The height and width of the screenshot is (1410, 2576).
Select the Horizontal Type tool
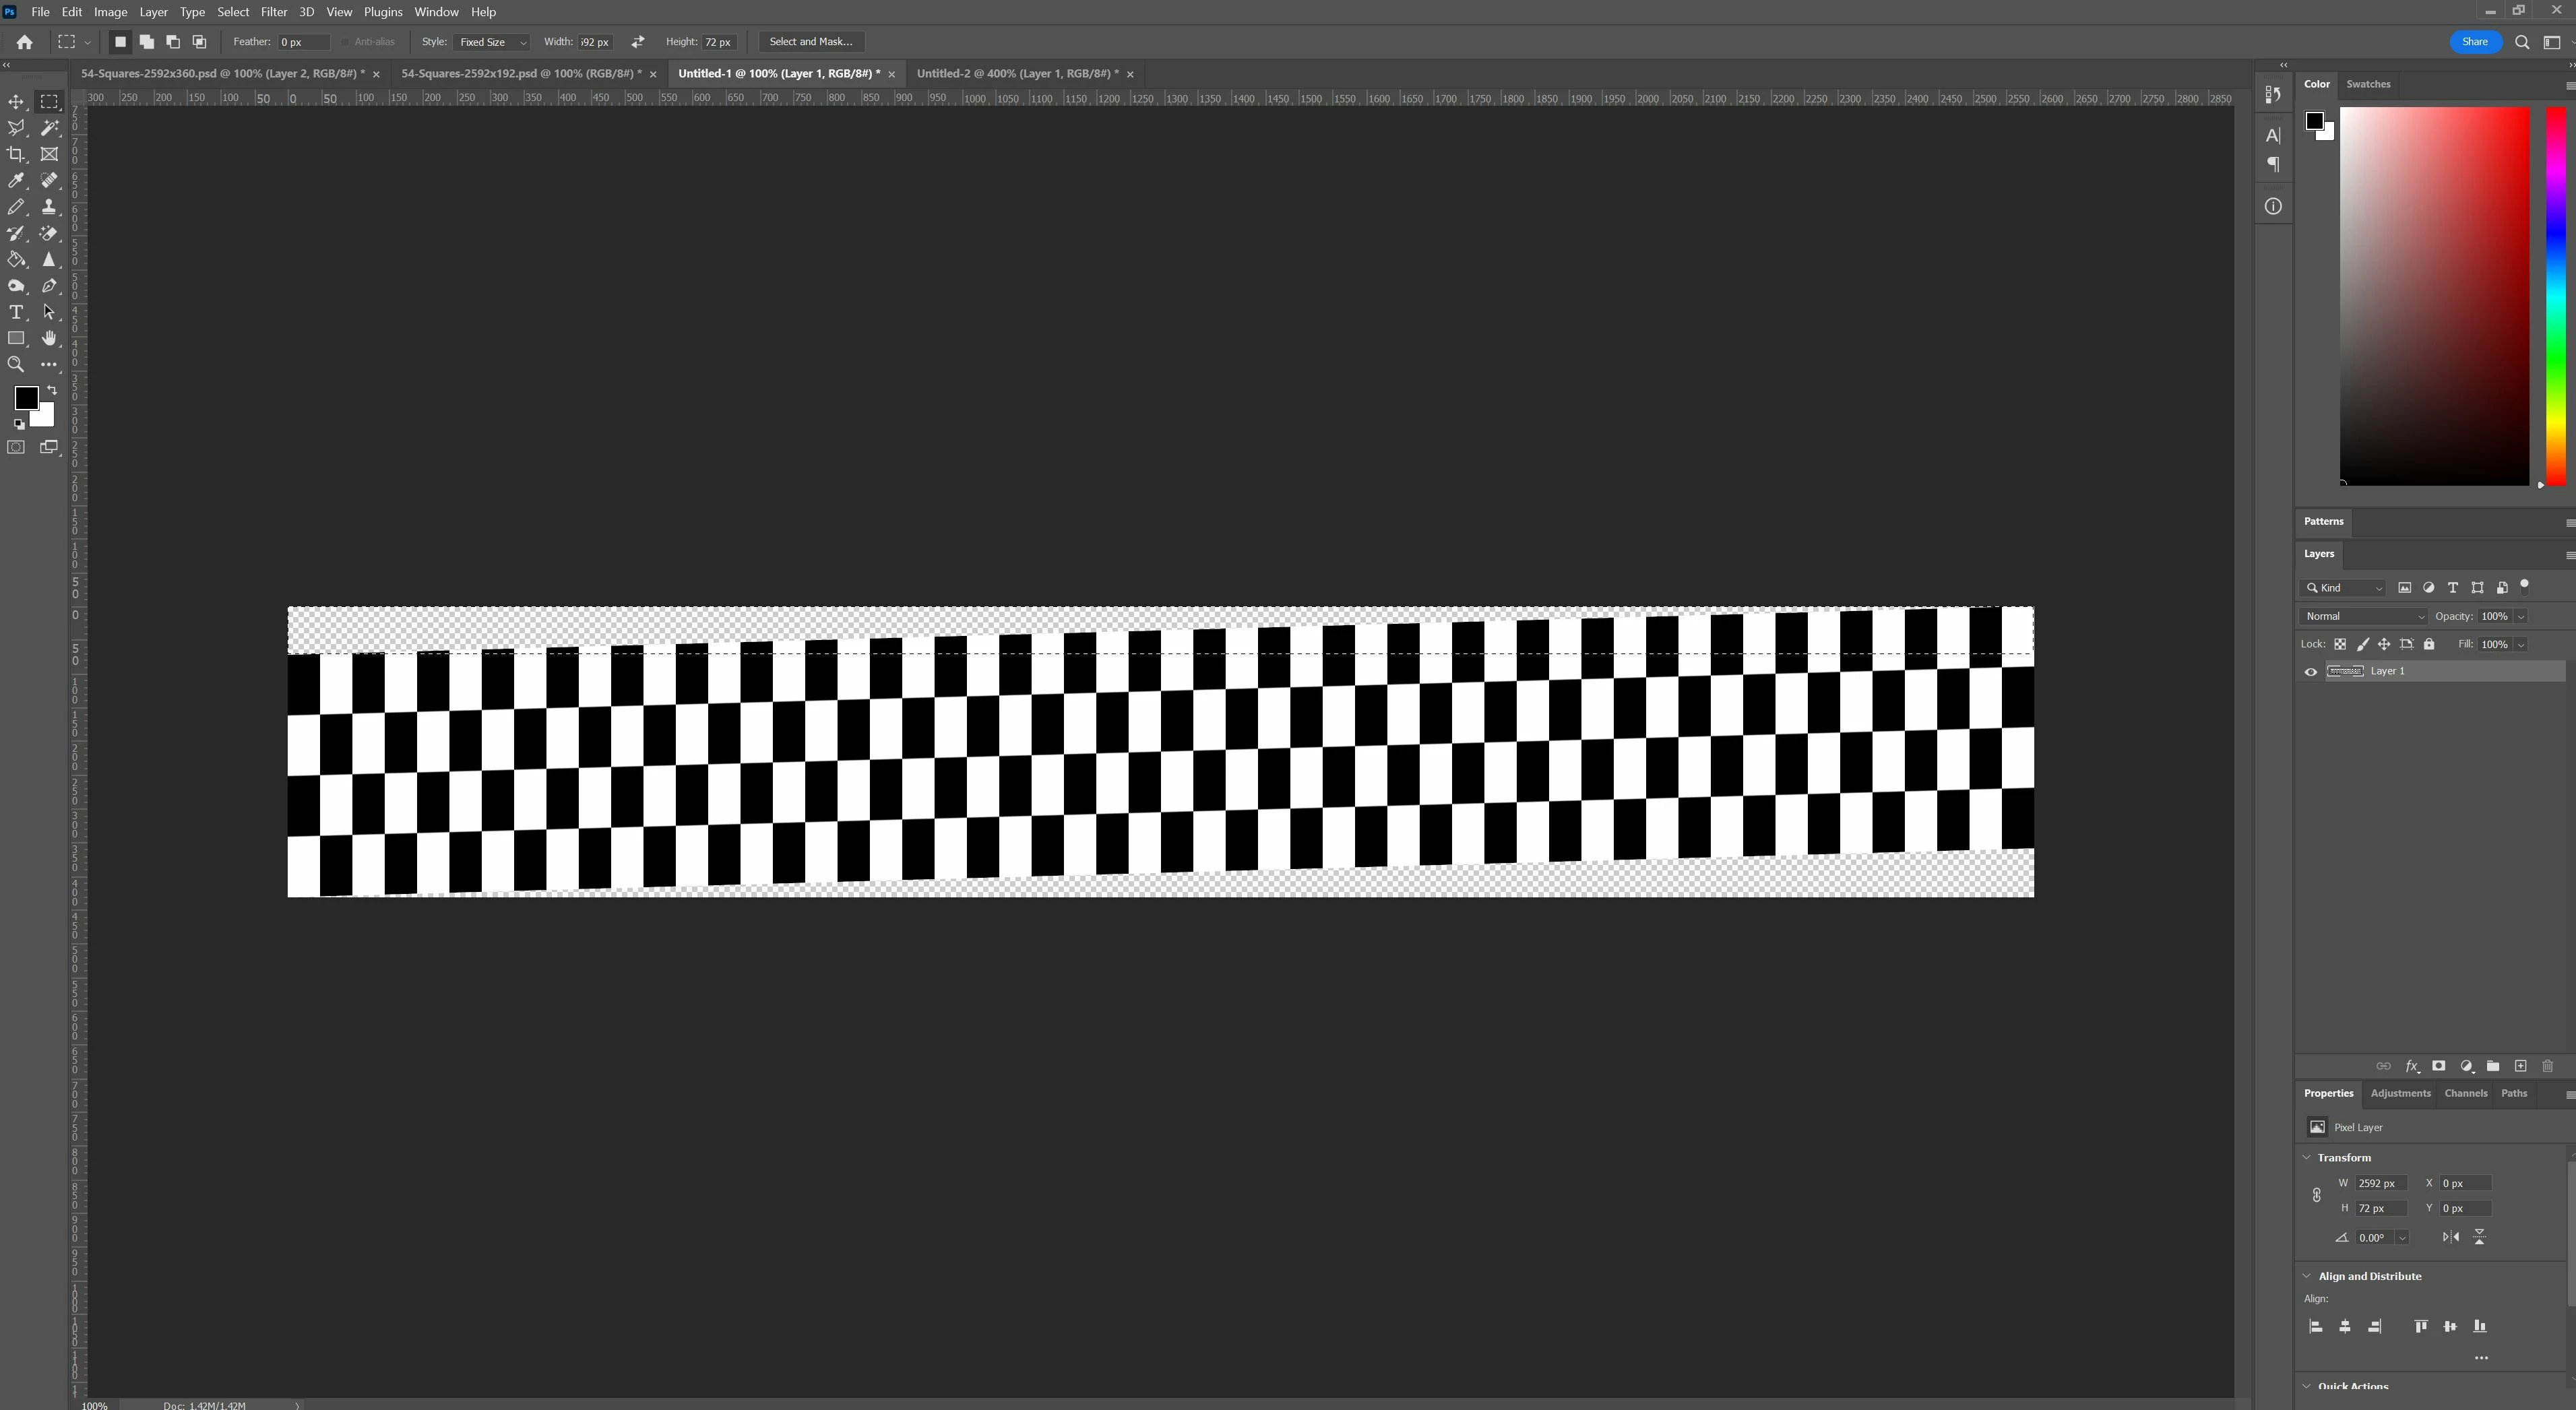pyautogui.click(x=16, y=312)
